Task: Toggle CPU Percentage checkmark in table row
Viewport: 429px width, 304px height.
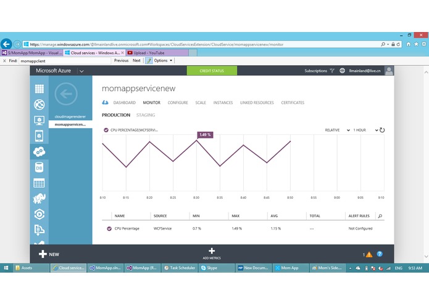Action: (109, 228)
